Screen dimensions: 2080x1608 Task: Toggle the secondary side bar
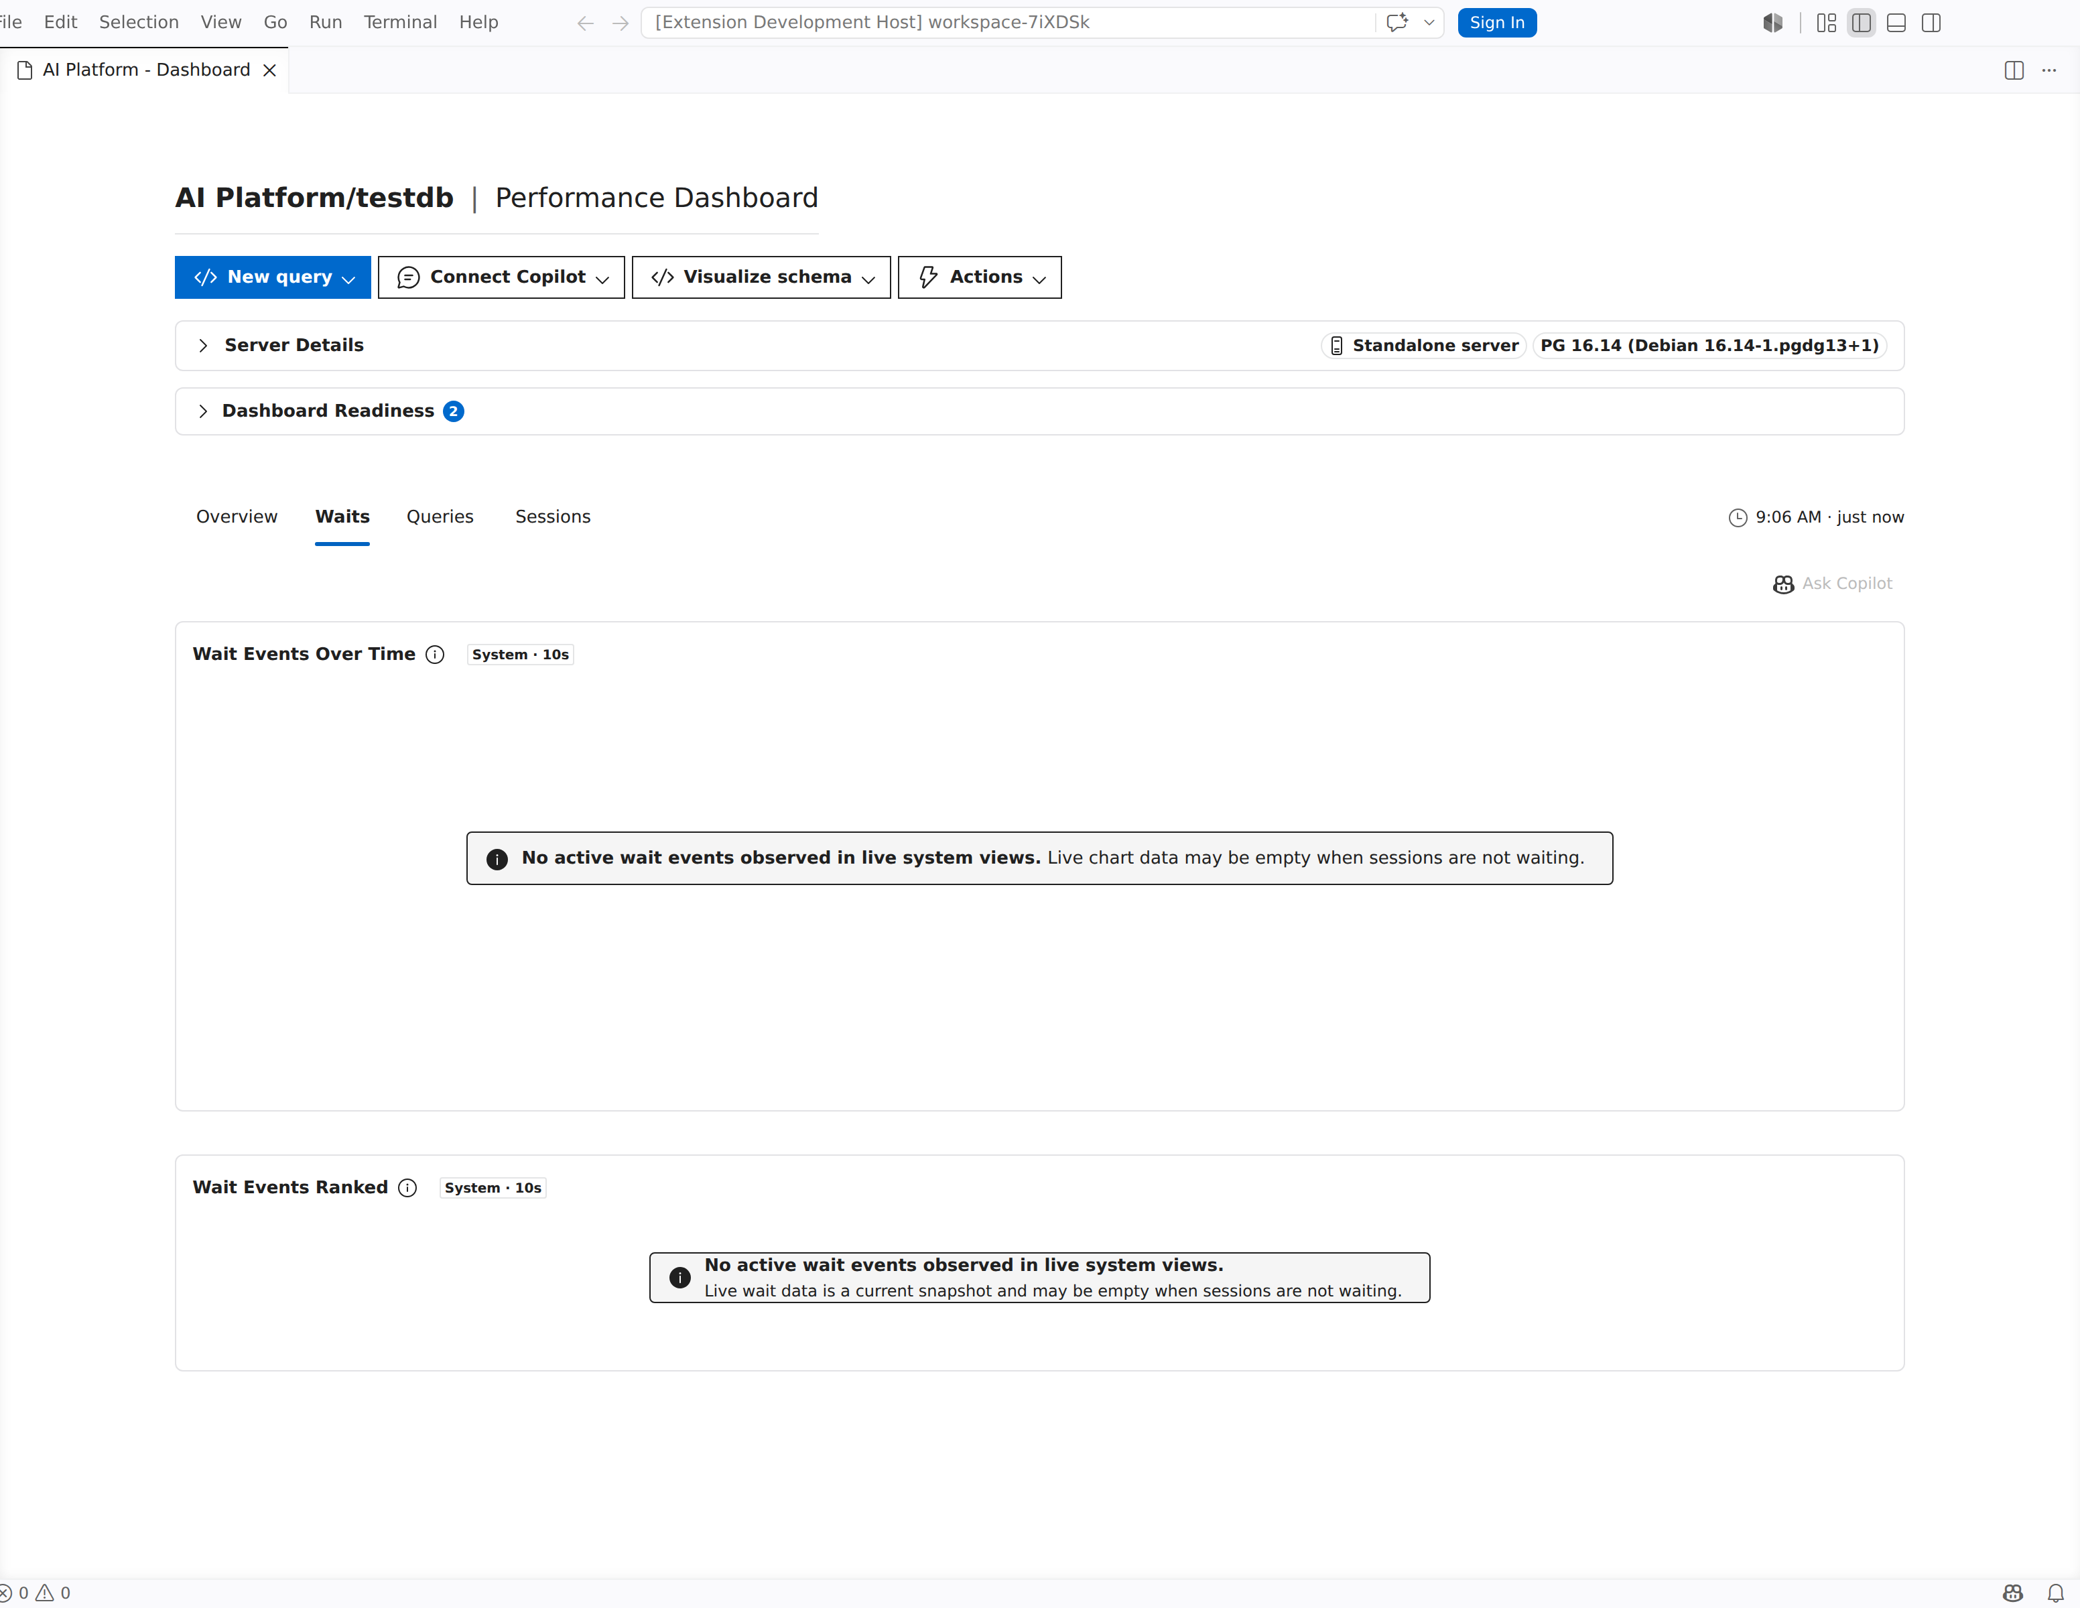(1931, 23)
